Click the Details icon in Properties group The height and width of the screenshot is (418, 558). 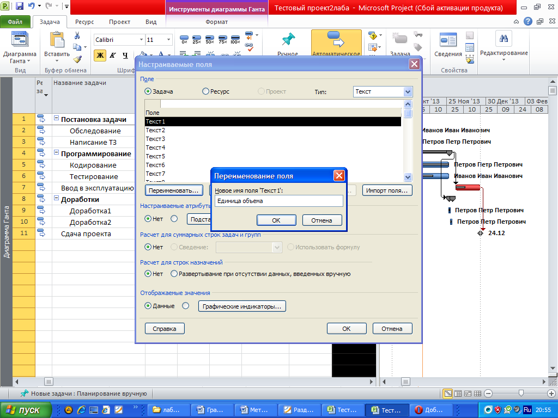[x=470, y=47]
